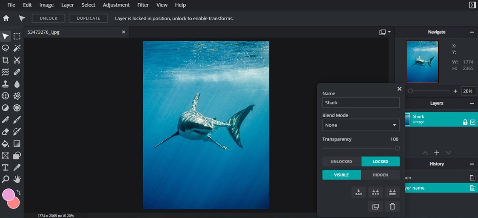The image size is (478, 218).
Task: Select the Fill bucket tool
Action: pyautogui.click(x=5, y=144)
